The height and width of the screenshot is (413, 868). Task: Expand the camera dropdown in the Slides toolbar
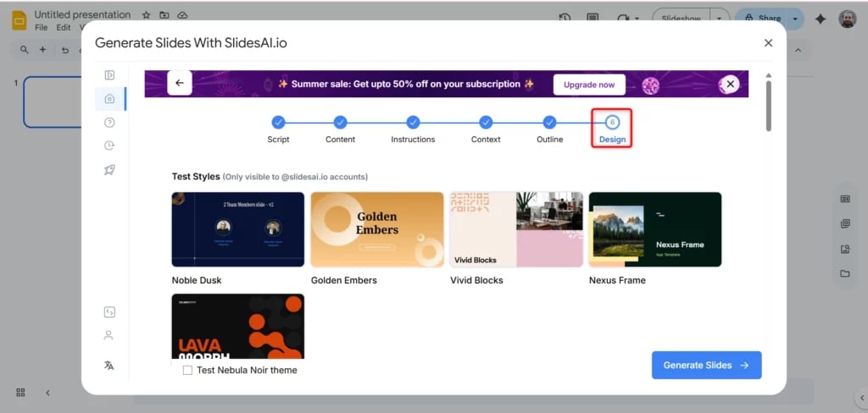(x=635, y=19)
